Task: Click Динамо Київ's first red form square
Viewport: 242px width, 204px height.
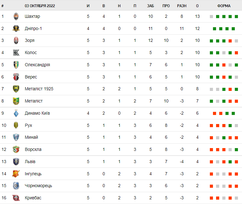Action: 215,113
